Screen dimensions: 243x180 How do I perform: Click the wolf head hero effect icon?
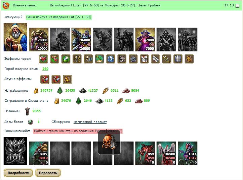tap(122, 59)
